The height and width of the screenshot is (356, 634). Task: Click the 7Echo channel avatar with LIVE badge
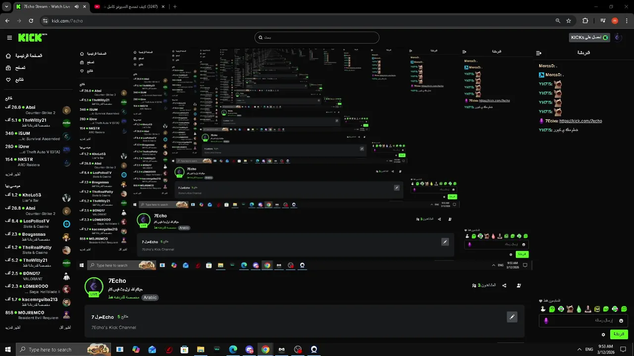tap(94, 287)
